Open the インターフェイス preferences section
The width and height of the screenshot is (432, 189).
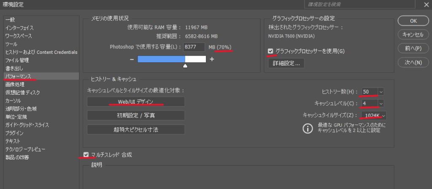coord(20,28)
